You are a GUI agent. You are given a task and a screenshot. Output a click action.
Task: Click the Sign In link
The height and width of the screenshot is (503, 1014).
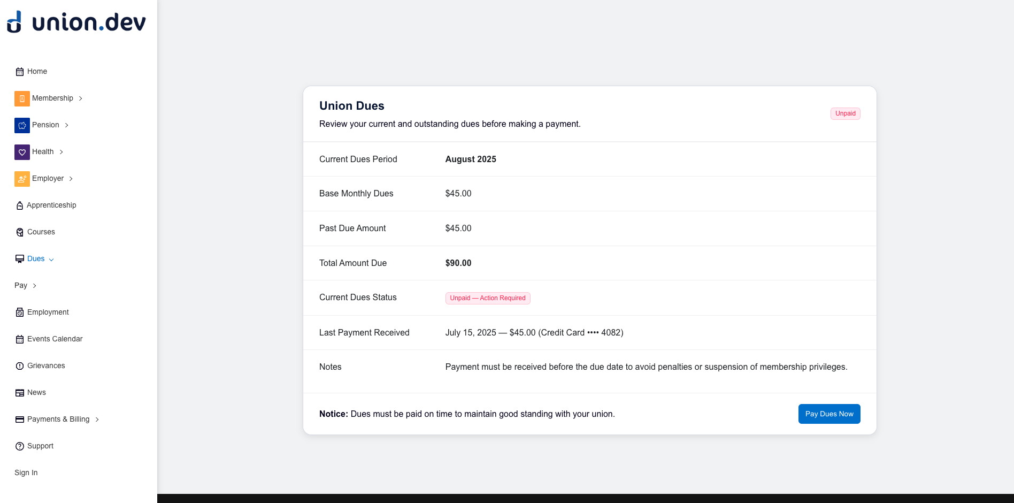pyautogui.click(x=26, y=472)
